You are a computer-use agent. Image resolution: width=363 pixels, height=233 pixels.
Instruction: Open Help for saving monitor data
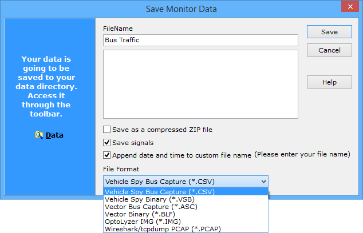click(x=329, y=82)
